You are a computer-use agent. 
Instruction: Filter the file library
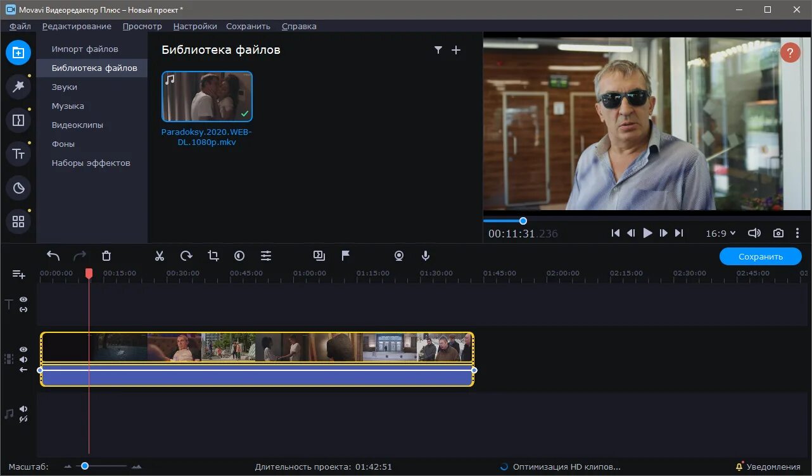438,50
